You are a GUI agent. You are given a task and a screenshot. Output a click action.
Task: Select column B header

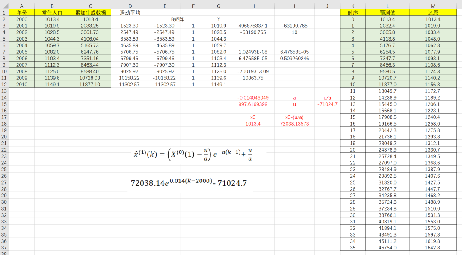[x=52, y=6]
